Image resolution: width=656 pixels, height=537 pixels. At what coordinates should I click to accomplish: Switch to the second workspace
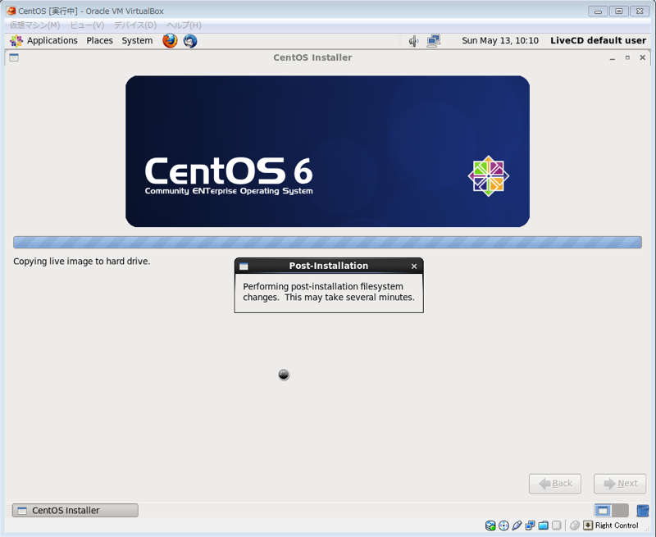pos(620,510)
